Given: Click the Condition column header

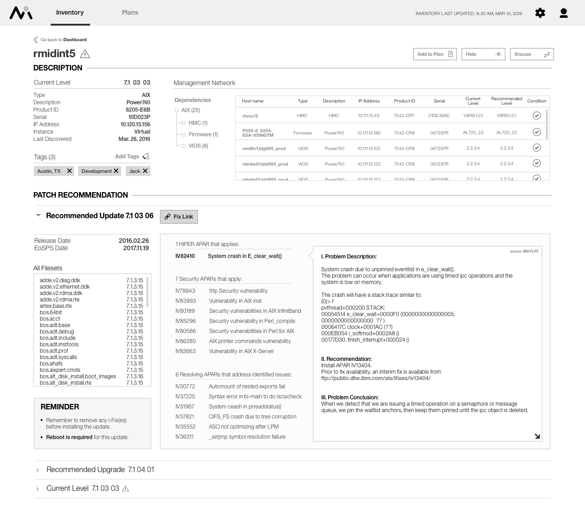Looking at the screenshot, I should pos(537,101).
